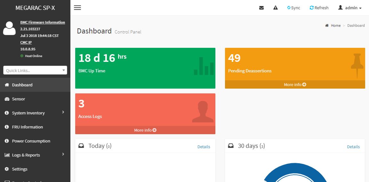Viewport: 369px width, 182px height.
Task: Click the BMC Firmware Information link
Action: [x=43, y=22]
